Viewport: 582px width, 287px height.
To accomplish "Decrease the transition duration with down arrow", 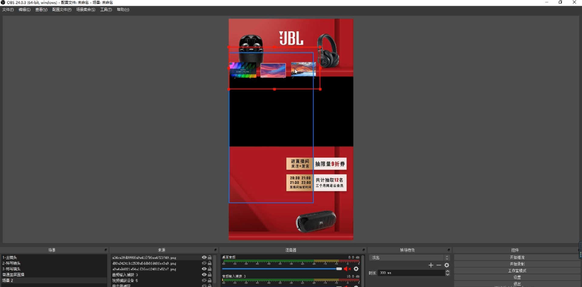I will point(447,275).
